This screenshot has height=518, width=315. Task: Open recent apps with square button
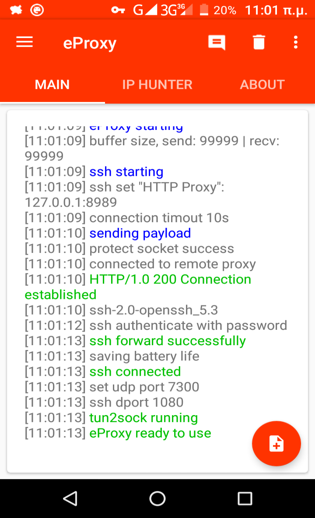245,498
